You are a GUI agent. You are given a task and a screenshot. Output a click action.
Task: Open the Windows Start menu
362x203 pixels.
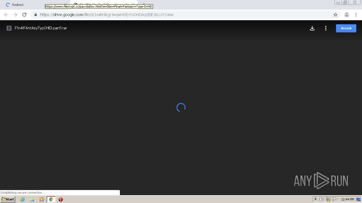point(8,199)
